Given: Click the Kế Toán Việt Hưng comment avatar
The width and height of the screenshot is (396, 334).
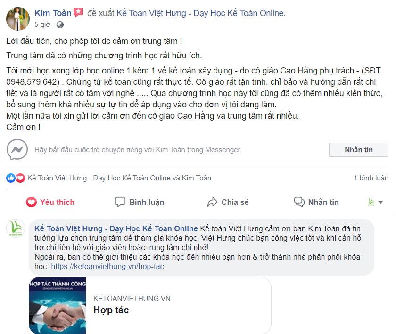Looking at the screenshot, I should pyautogui.click(x=16, y=229).
